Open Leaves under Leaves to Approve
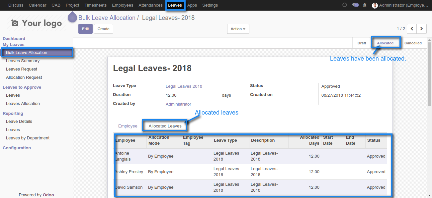This screenshot has width=432, height=198. pos(13,95)
